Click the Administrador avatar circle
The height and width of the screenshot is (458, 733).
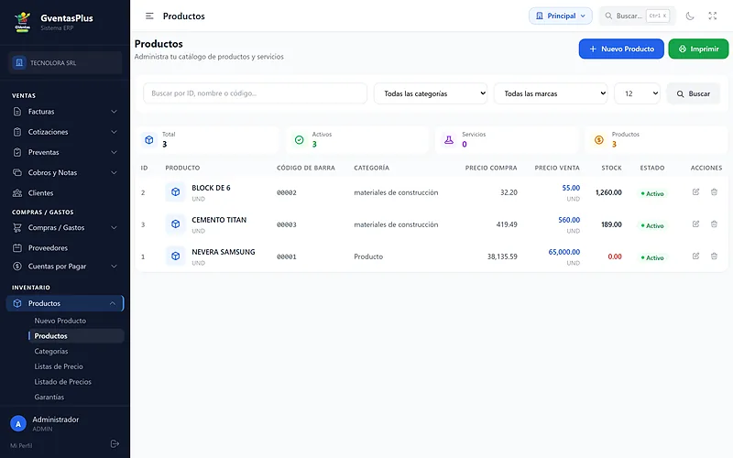(18, 424)
